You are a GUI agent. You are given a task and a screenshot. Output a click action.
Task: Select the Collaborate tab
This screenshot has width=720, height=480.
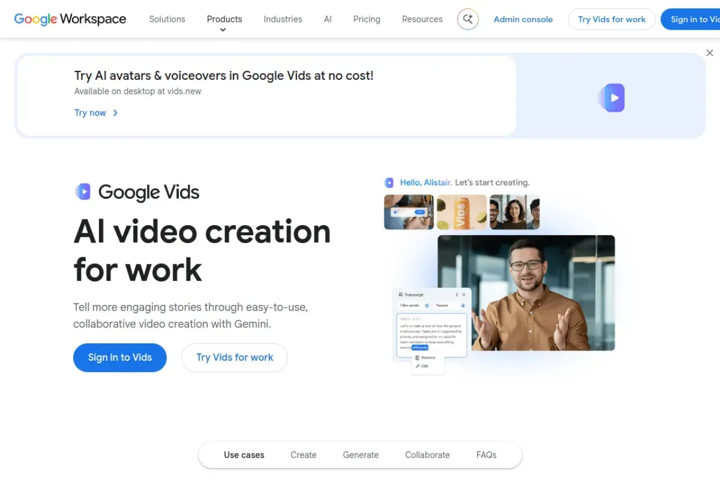427,455
